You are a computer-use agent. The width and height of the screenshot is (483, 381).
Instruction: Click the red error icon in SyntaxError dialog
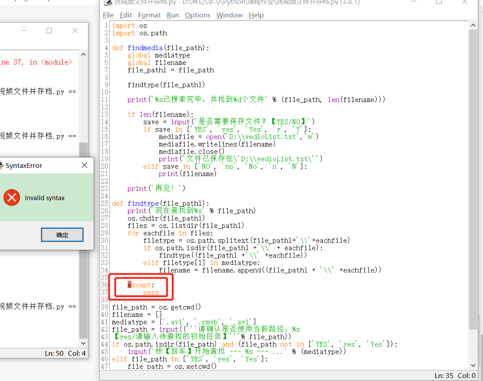coord(12,198)
